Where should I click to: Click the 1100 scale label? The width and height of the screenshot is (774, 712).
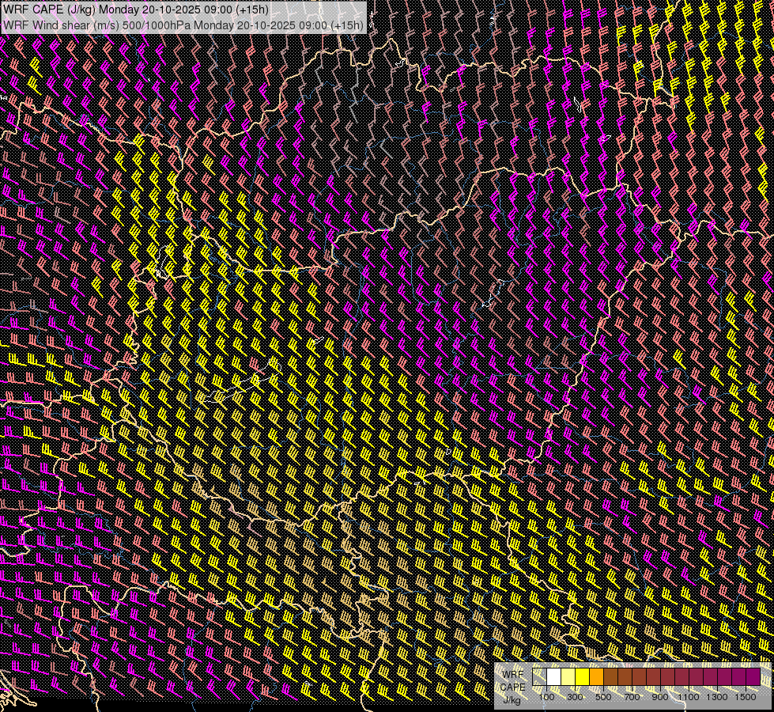point(689,697)
